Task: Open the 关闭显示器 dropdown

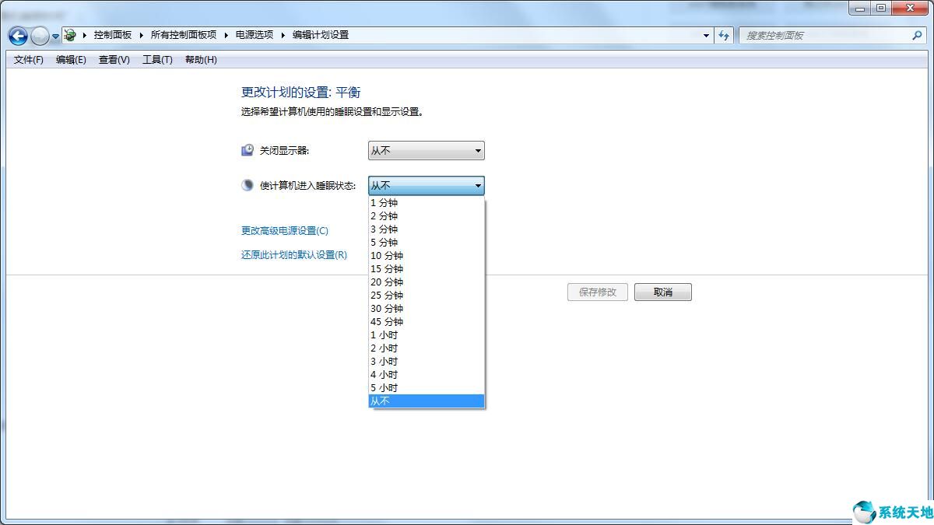Action: (426, 150)
